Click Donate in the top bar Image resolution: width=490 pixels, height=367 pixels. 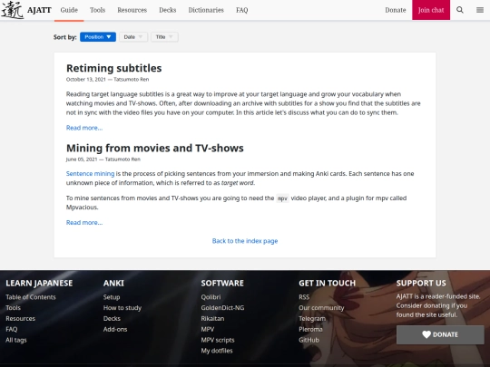[396, 10]
